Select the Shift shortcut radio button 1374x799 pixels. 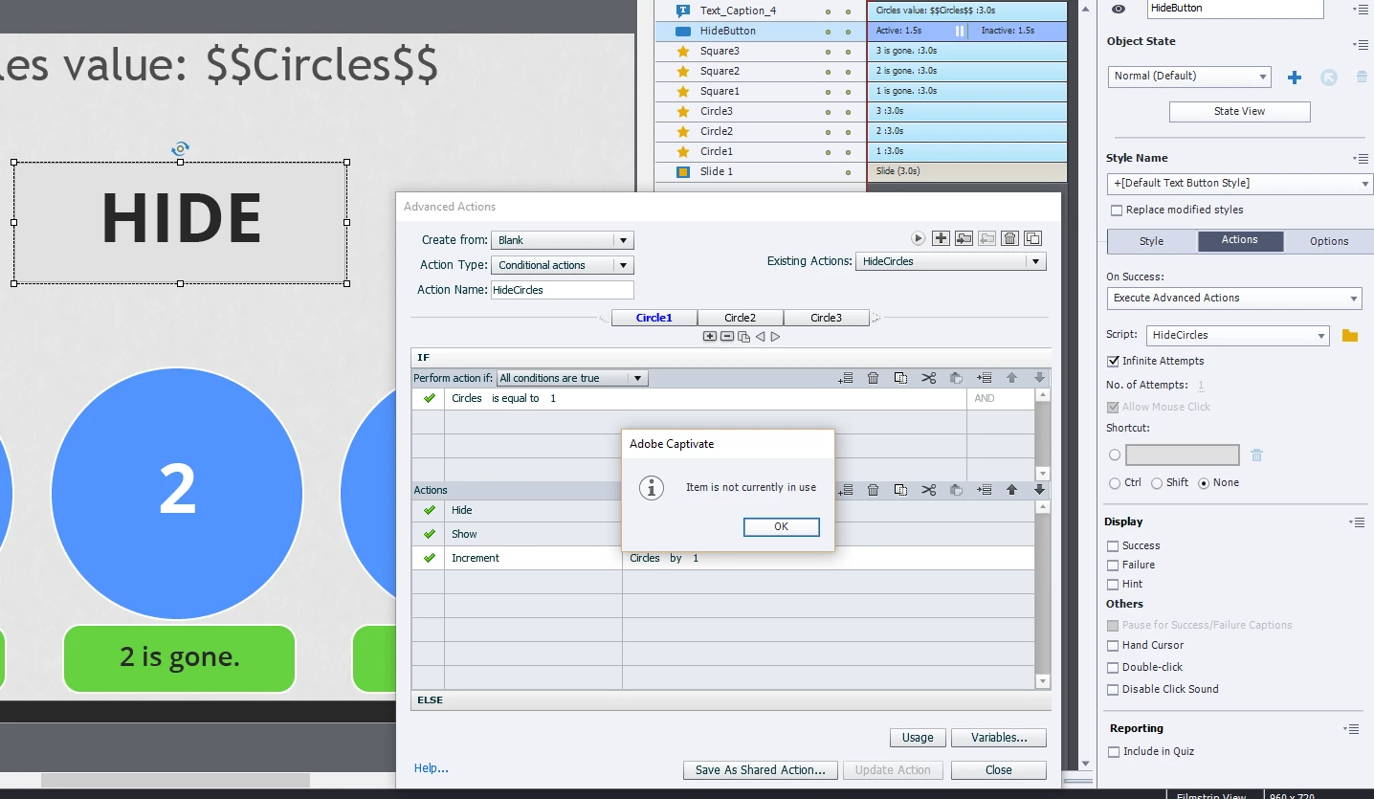pos(1157,483)
